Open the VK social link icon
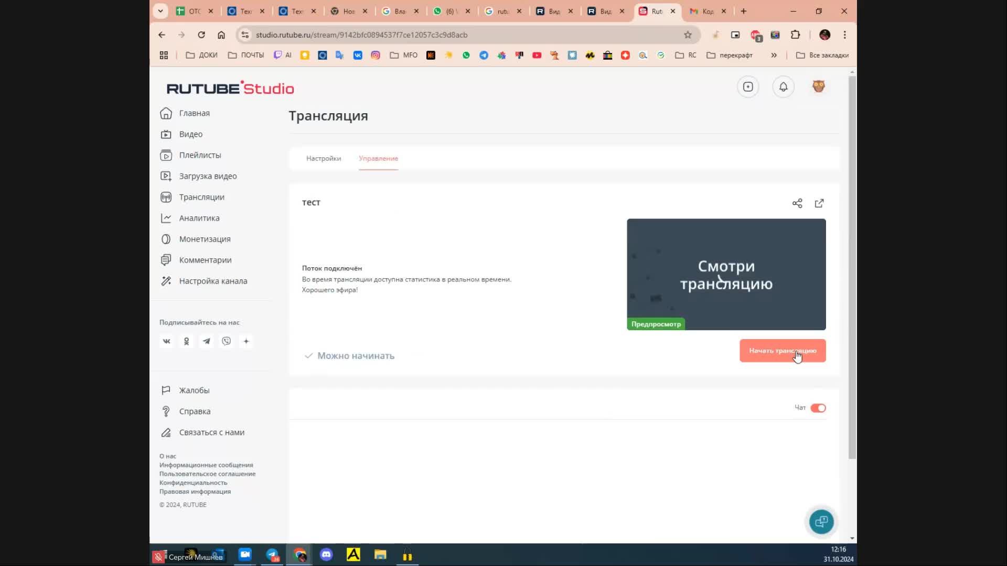The height and width of the screenshot is (566, 1007). pyautogui.click(x=166, y=341)
